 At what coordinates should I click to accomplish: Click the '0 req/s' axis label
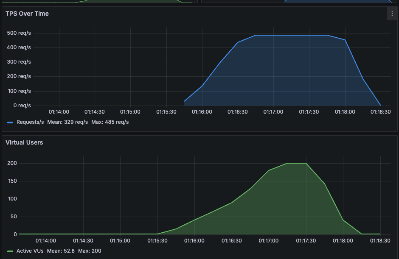point(22,106)
